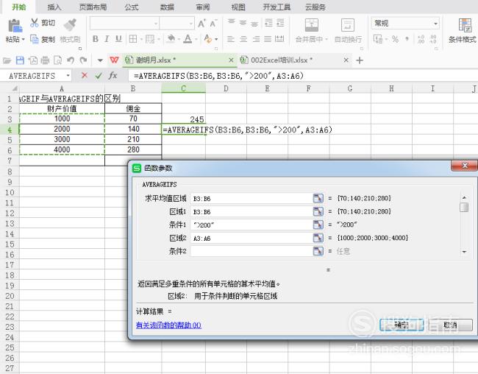Click dialog scrollbar down arrow
478x374 pixels.
tap(464, 253)
